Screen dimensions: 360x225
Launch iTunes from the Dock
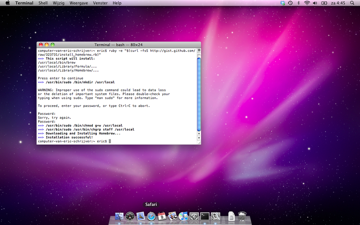[x=183, y=216]
